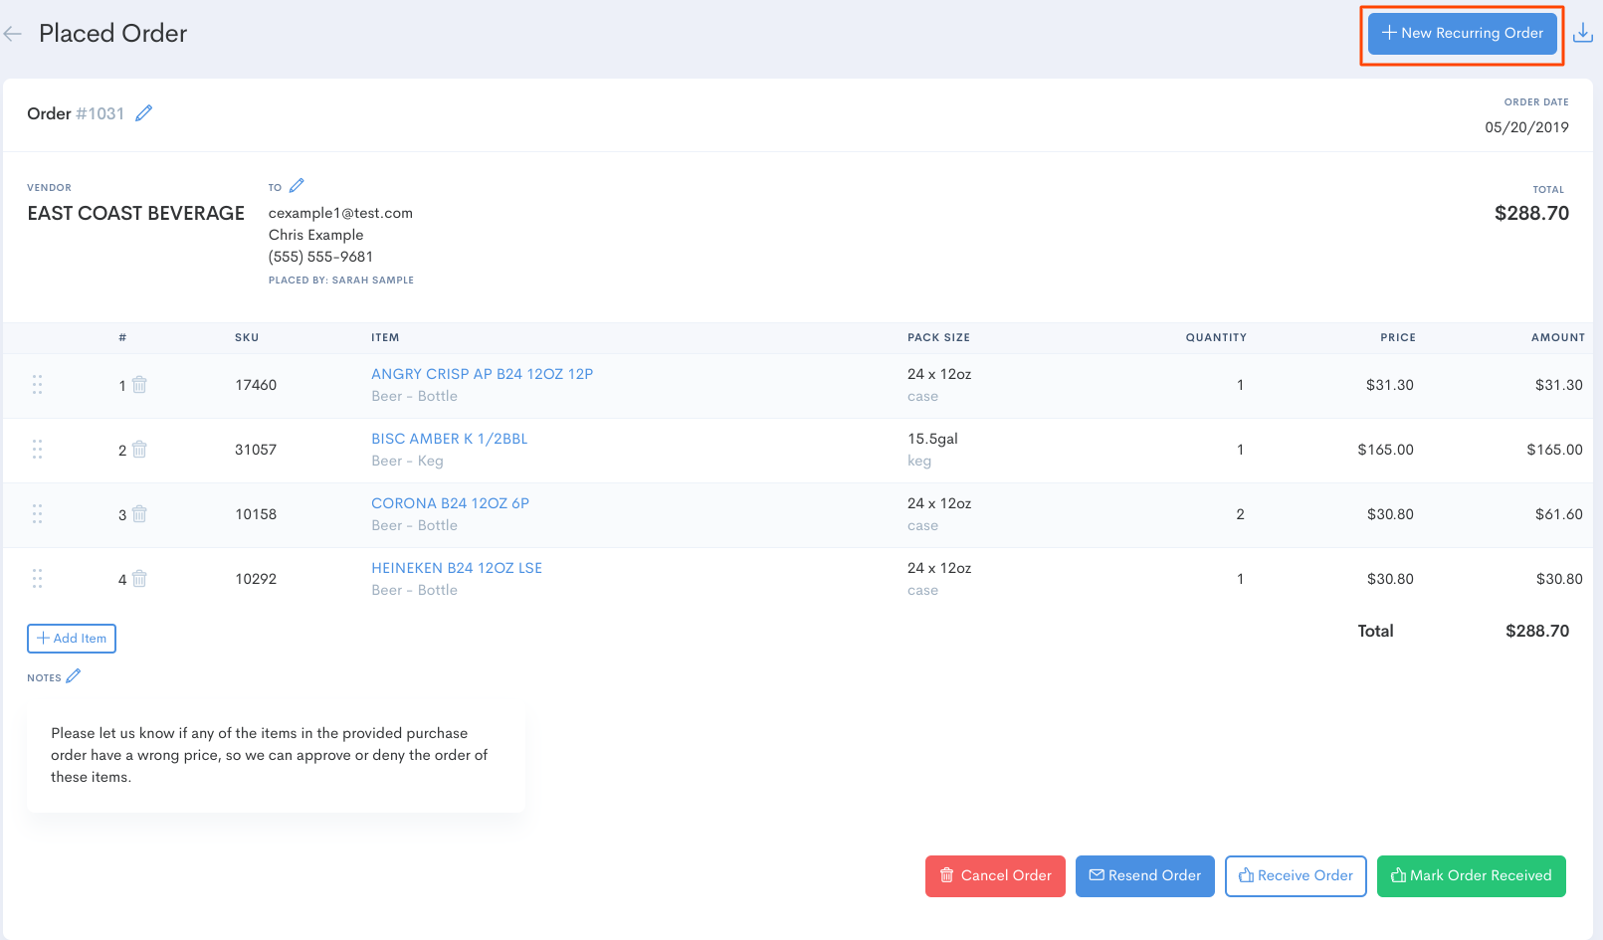Open the ANGRY CRISP AP item link
Image resolution: width=1603 pixels, height=940 pixels.
coord(482,373)
